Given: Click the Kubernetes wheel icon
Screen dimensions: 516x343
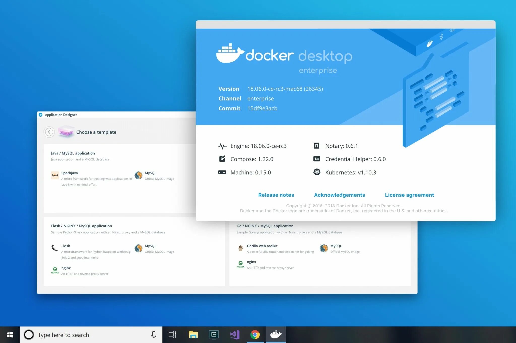Looking at the screenshot, I should 317,172.
